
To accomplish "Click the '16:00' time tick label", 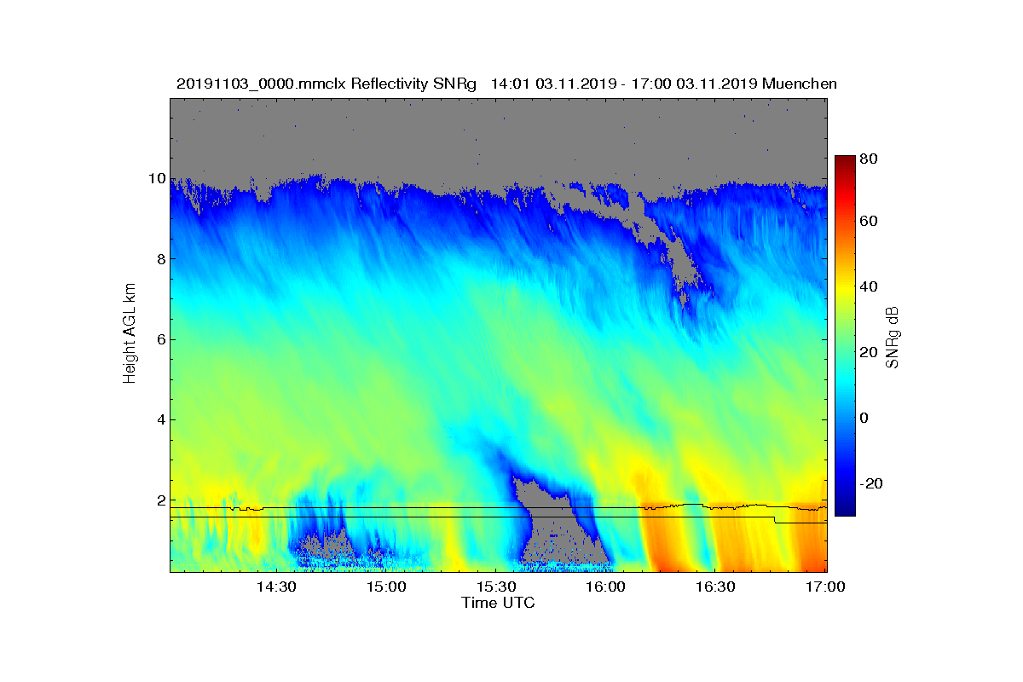I will (607, 587).
